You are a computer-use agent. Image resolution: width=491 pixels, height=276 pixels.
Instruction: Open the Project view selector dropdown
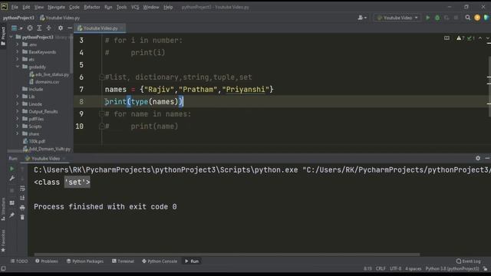point(17,28)
